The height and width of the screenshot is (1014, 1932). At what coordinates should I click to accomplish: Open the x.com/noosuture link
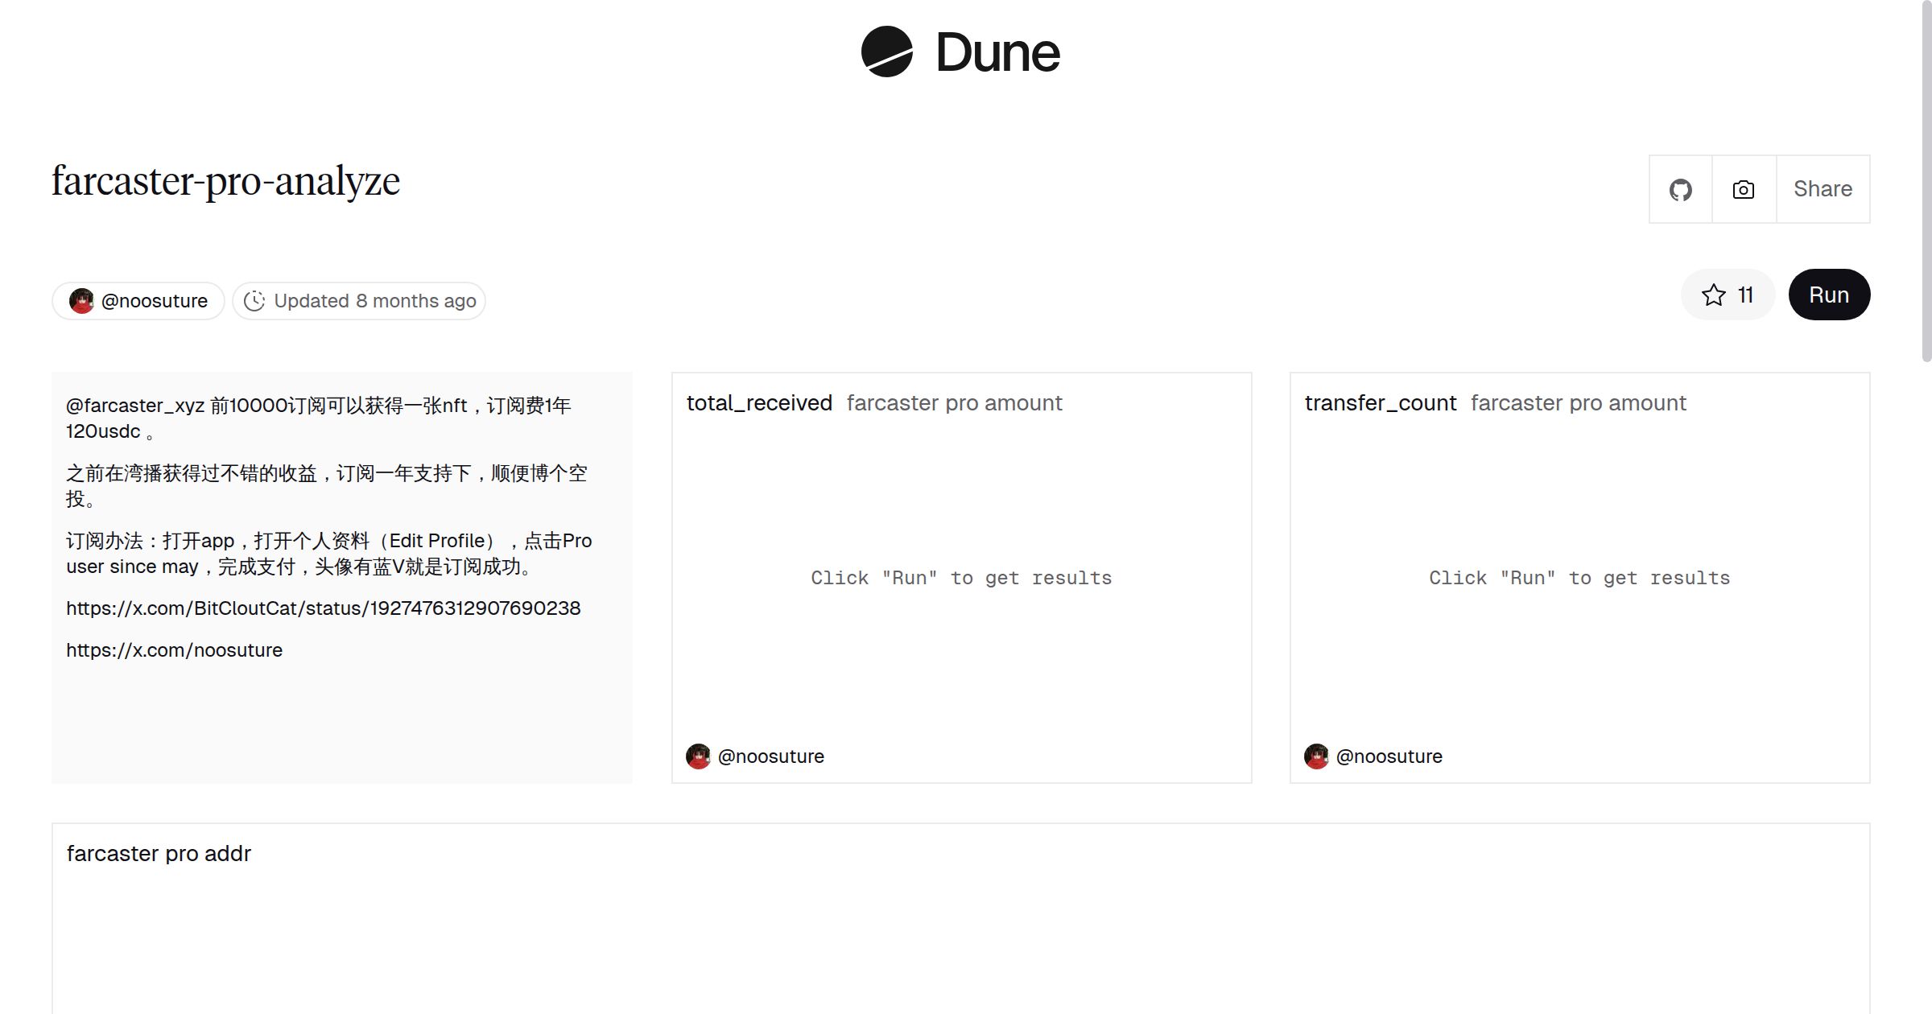click(174, 650)
